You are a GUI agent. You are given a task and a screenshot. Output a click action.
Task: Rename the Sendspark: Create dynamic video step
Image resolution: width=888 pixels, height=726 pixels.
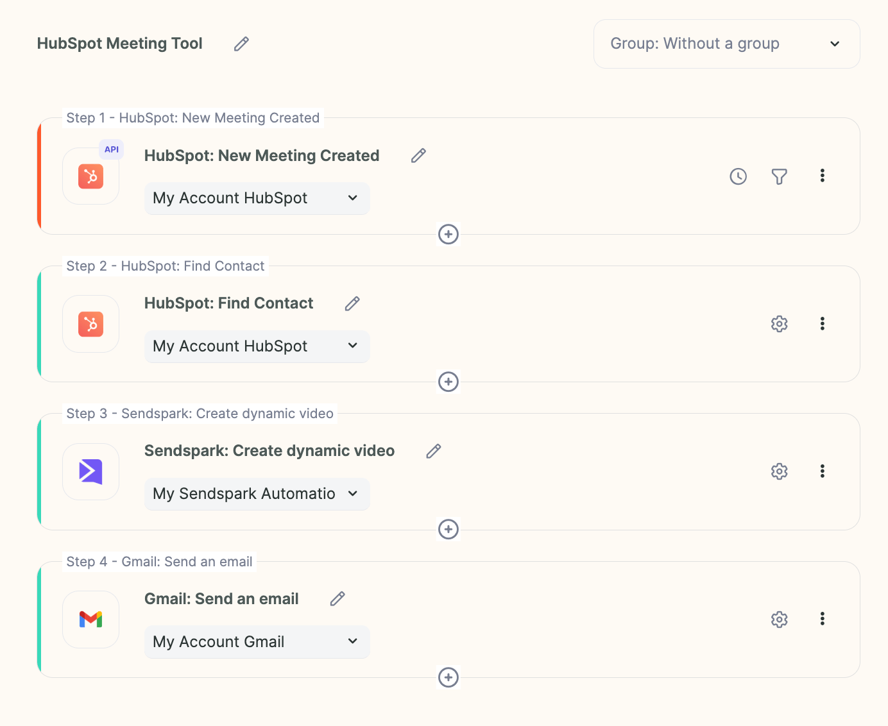434,451
